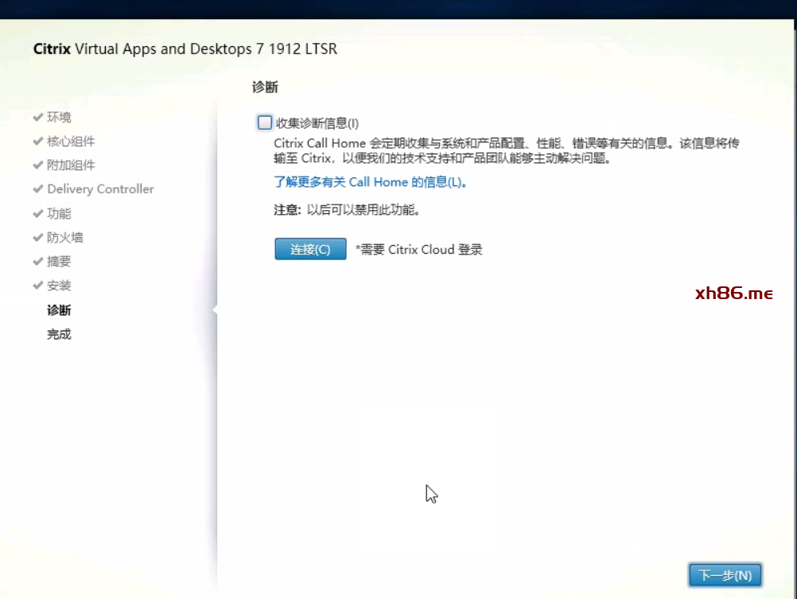Select the checkmark beside 附加组件
797x599 pixels.
pos(38,165)
